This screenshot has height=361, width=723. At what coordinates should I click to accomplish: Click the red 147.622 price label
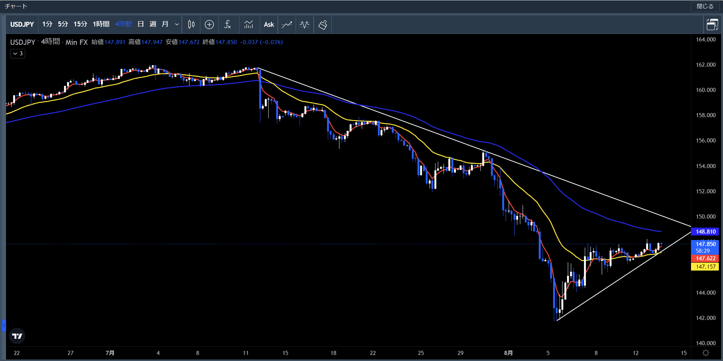[x=705, y=259]
